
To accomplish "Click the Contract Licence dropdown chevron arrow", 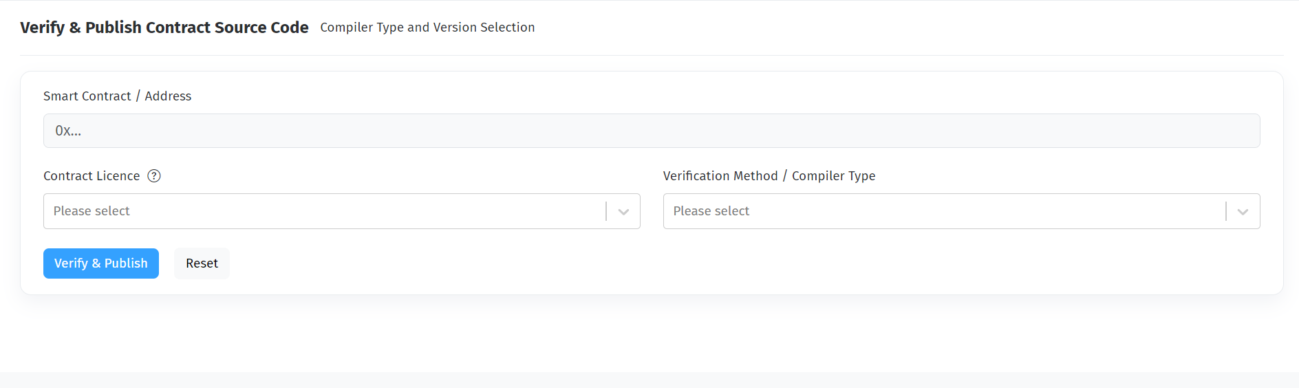I will pos(623,212).
